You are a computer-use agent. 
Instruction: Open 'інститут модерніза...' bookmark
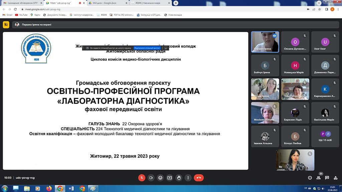[x=82, y=15]
